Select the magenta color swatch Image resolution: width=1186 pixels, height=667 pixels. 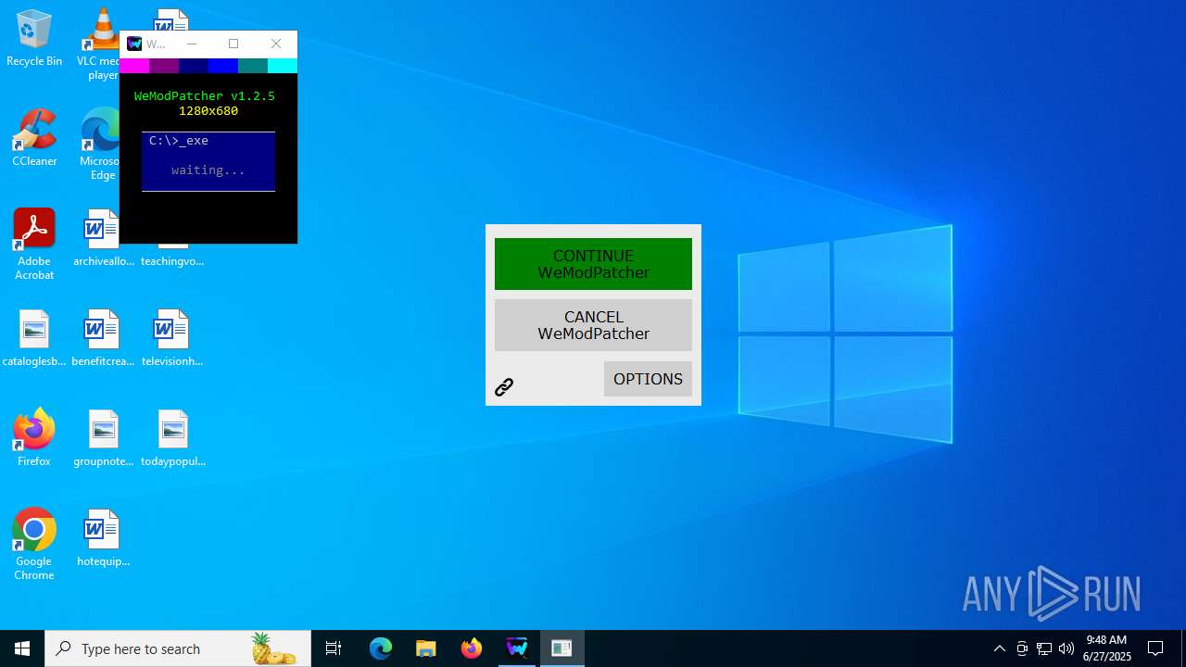134,66
